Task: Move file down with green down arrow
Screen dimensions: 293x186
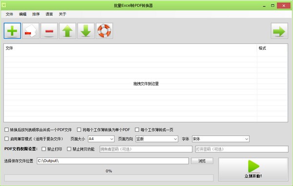Action: [x=86, y=31]
